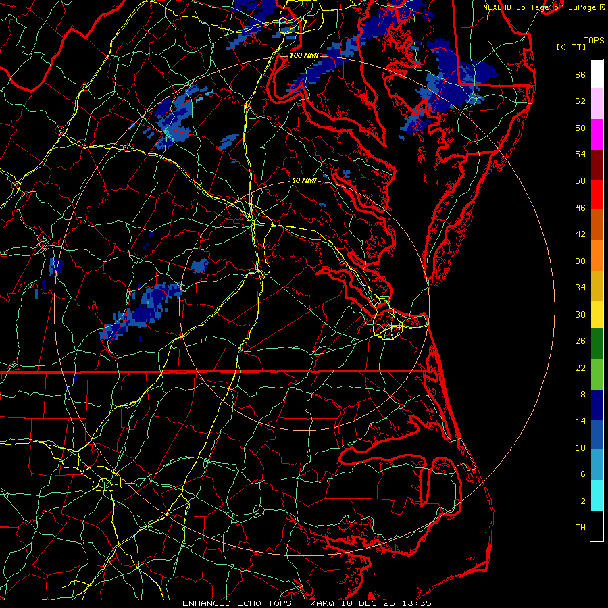Screen dimensions: 608x608
Task: Select the light green legend swatch
Action: (x=597, y=374)
